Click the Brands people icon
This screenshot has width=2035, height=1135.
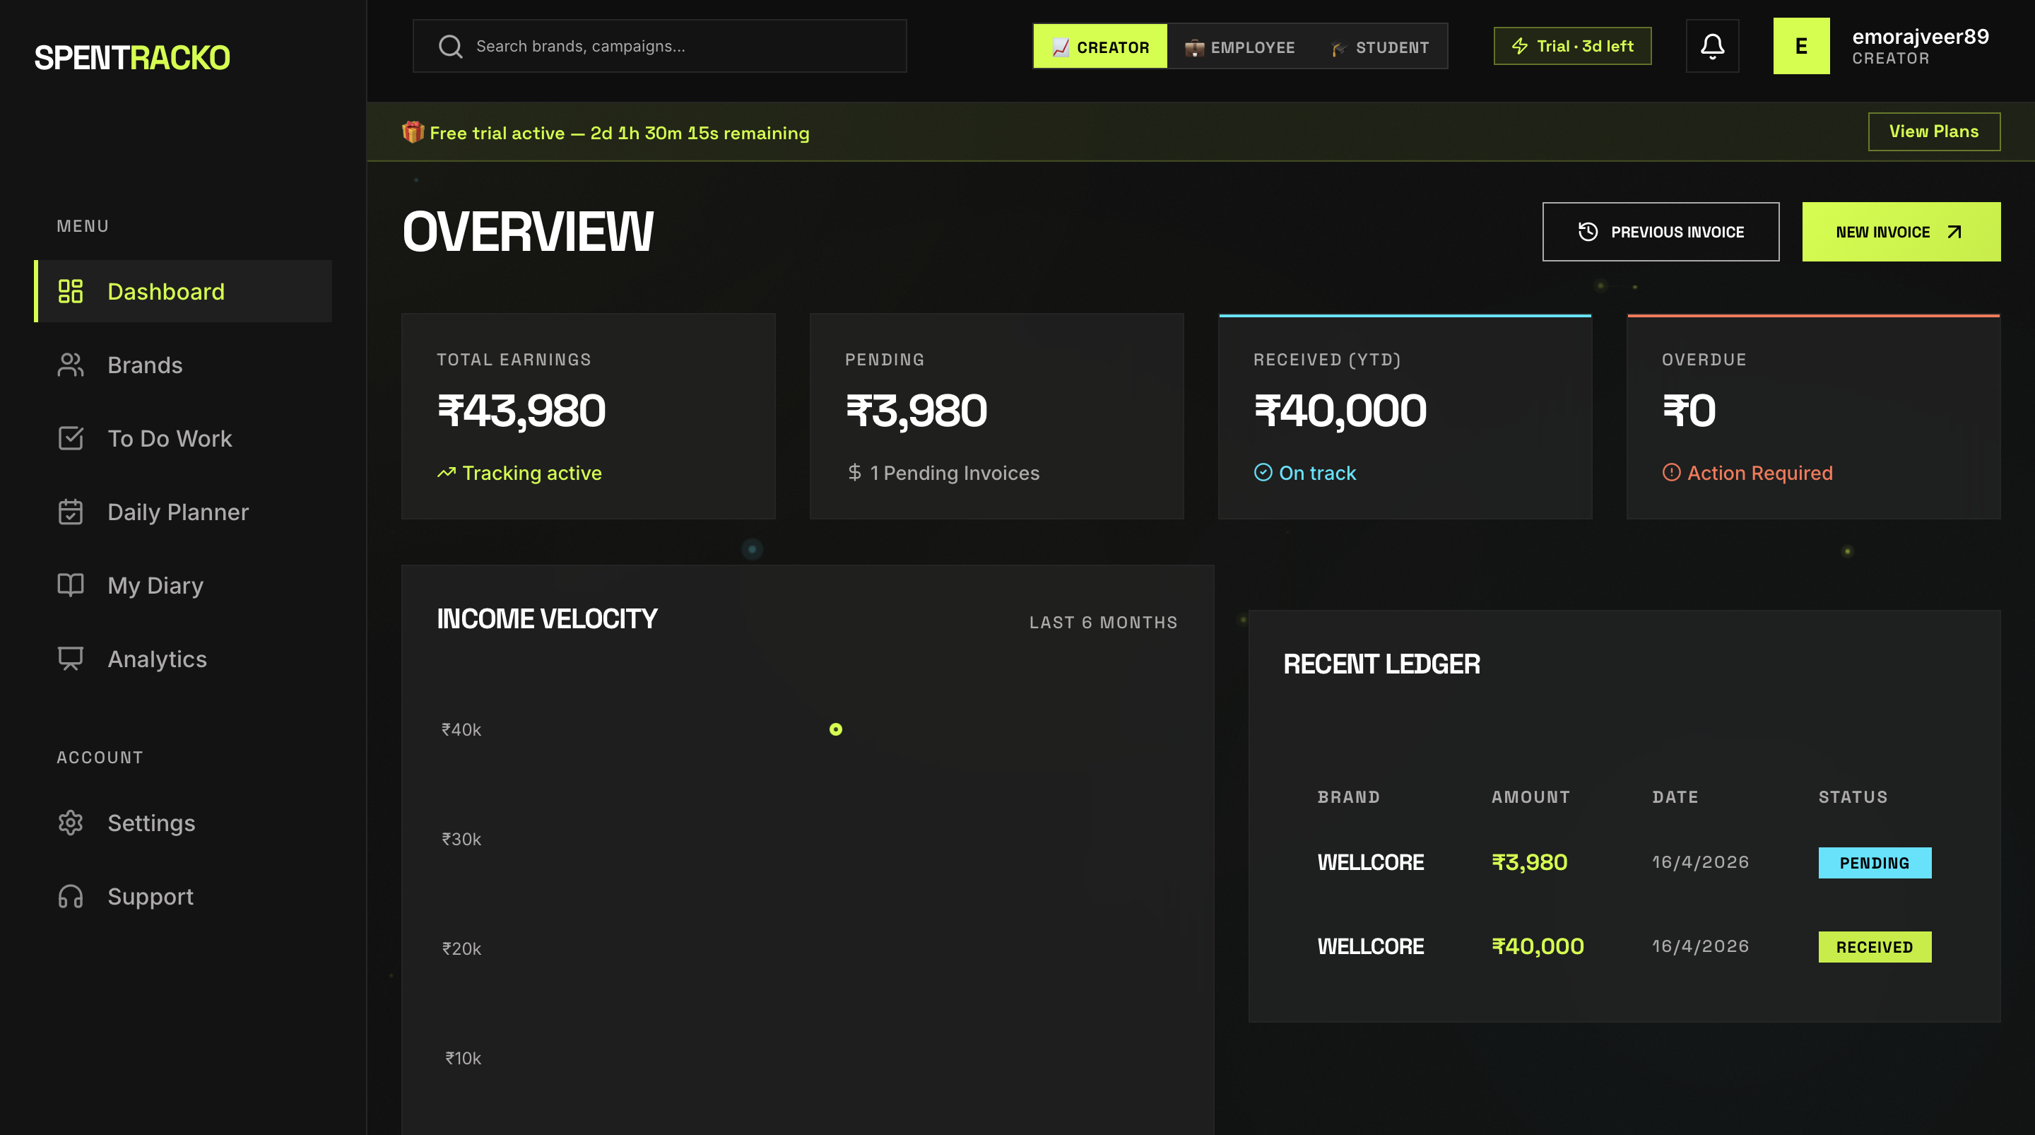[71, 365]
